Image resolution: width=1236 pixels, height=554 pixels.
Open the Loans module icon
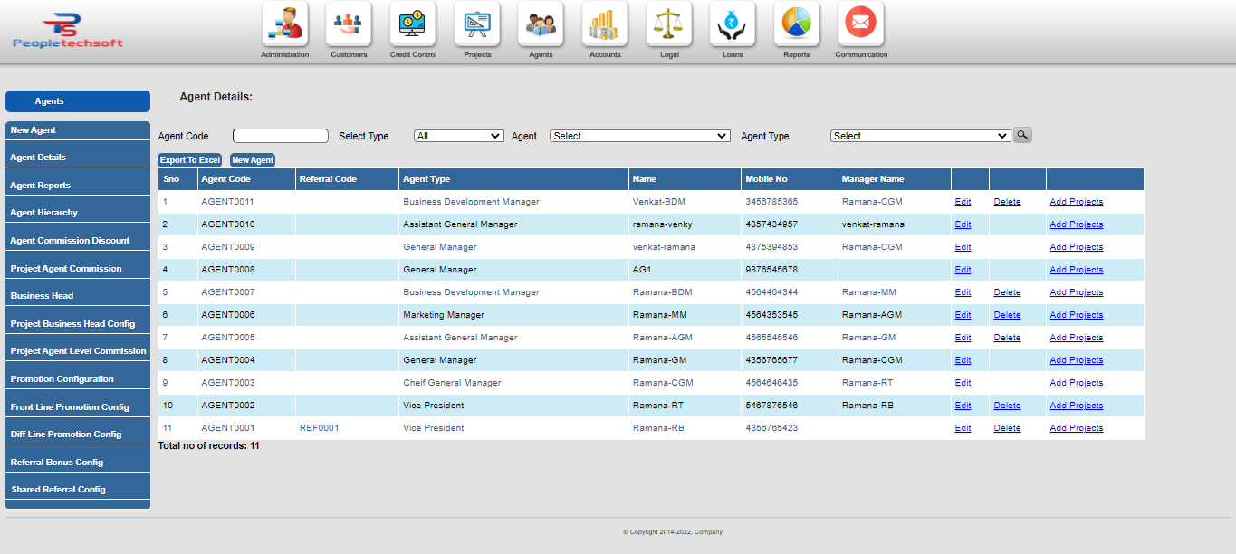coord(732,24)
